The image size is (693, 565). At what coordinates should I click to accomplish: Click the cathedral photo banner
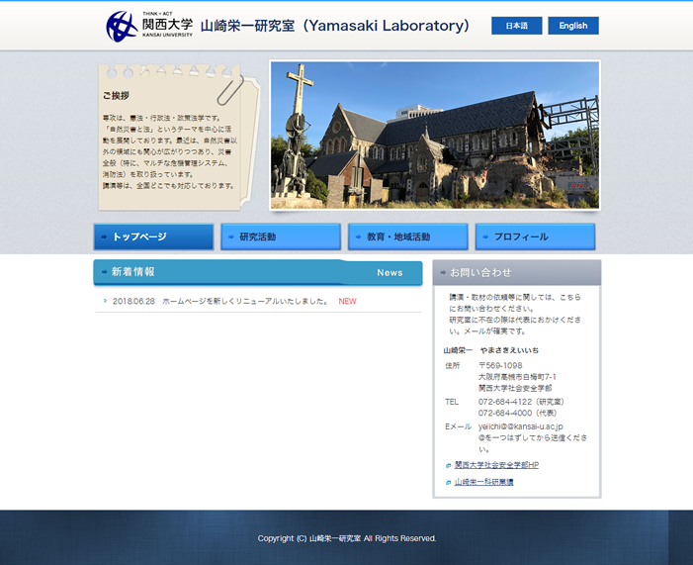435,136
